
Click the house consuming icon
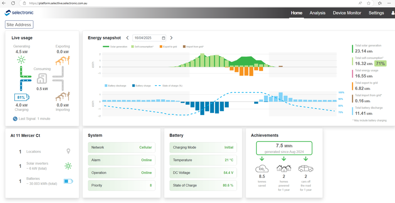click(x=42, y=78)
